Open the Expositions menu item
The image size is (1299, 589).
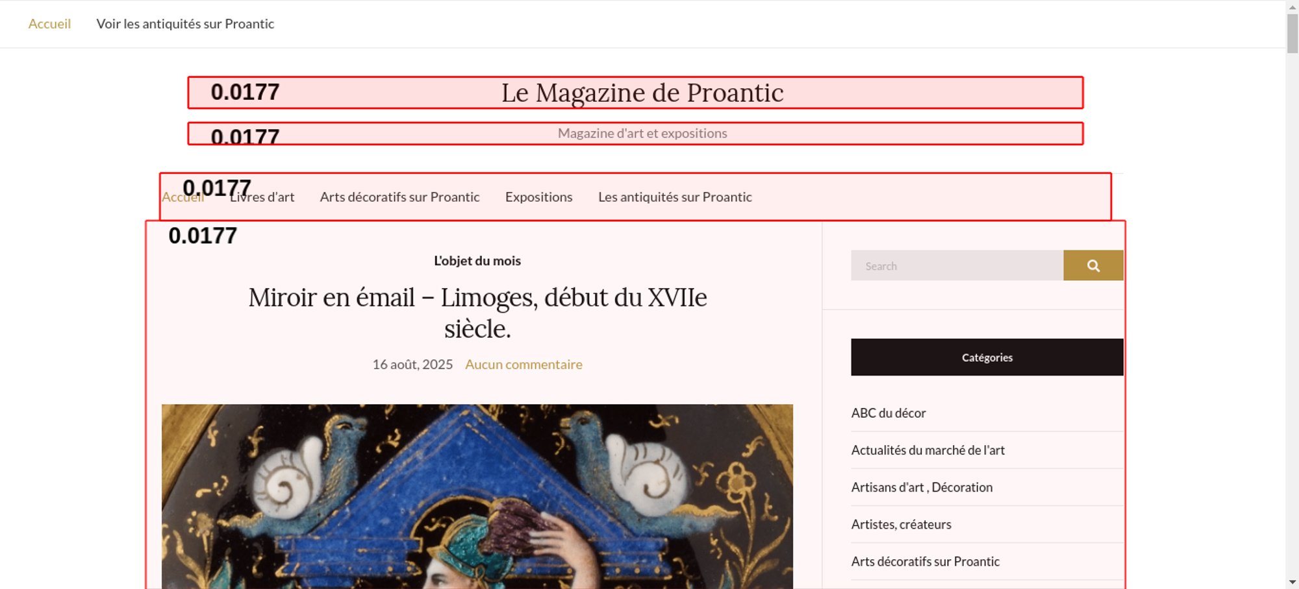(539, 197)
